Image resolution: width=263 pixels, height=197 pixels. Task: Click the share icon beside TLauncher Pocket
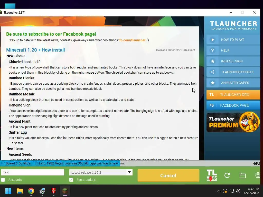(212, 72)
